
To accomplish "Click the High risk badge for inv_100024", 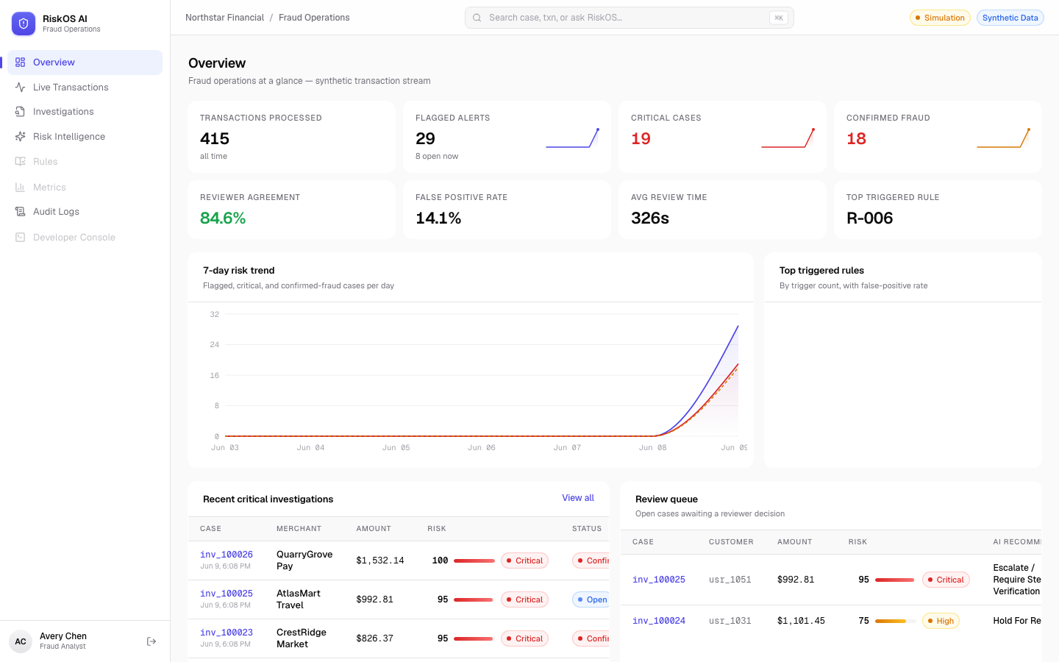I will [x=941, y=621].
